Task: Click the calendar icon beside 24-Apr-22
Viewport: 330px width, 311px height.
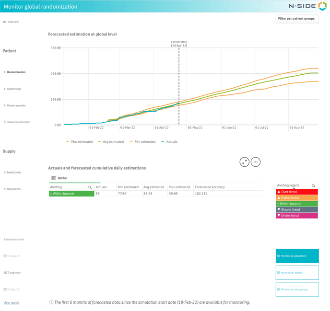Action: 5,289
